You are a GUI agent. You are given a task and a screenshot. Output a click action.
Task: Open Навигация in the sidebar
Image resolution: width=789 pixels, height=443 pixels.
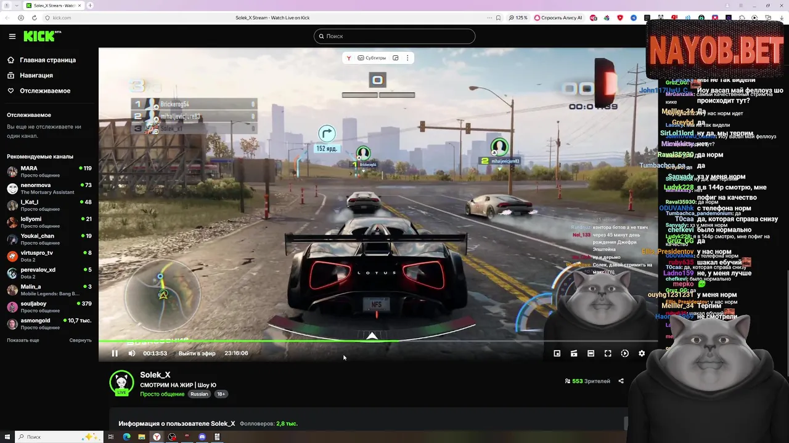coord(30,76)
